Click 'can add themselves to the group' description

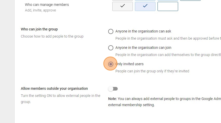point(168,55)
